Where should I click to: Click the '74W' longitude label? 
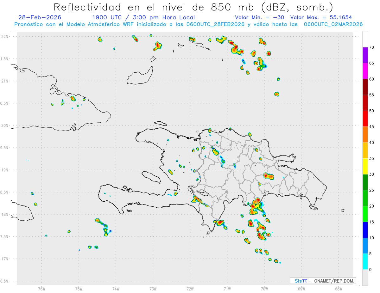[116, 289]
